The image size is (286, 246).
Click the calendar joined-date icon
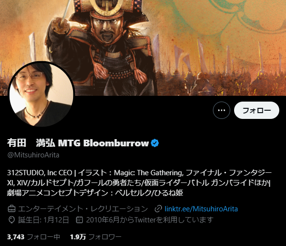tap(79, 220)
